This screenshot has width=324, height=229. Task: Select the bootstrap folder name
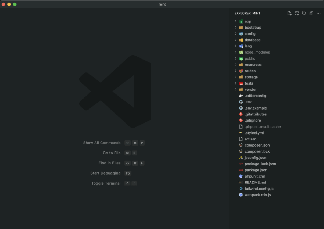[253, 28]
